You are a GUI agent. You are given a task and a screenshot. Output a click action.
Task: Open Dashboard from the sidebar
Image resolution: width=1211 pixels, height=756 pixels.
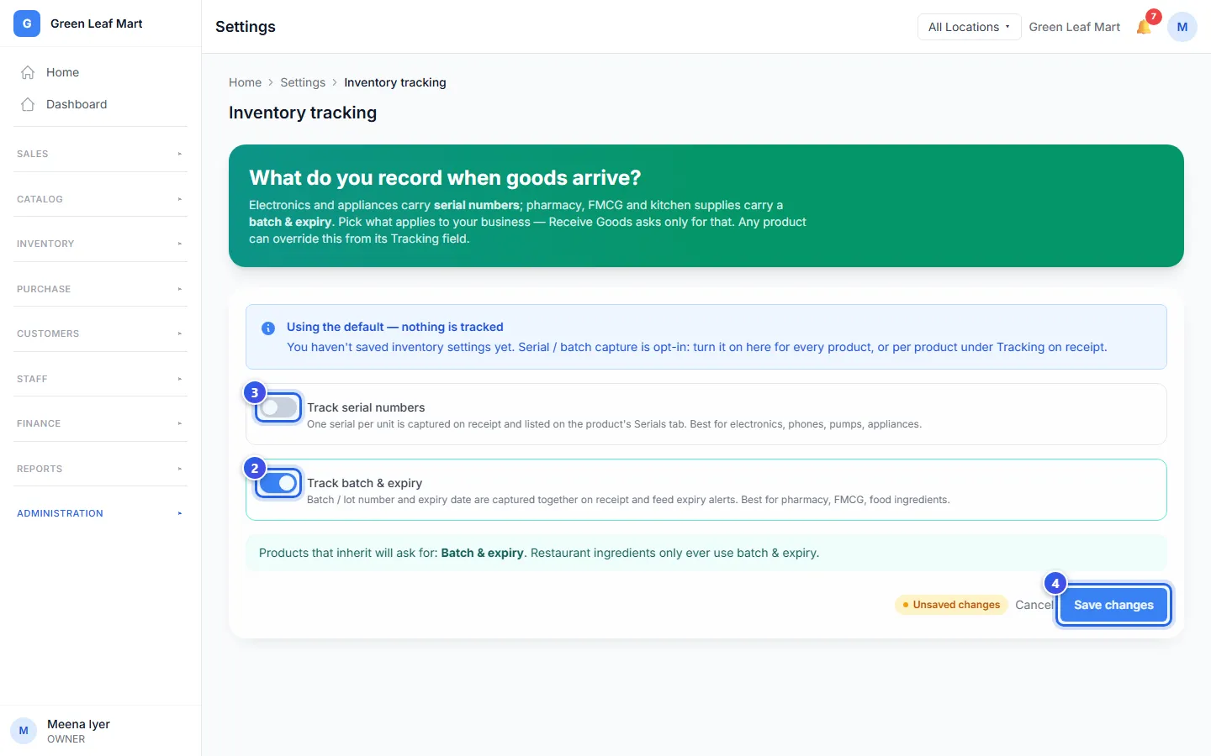101,104
